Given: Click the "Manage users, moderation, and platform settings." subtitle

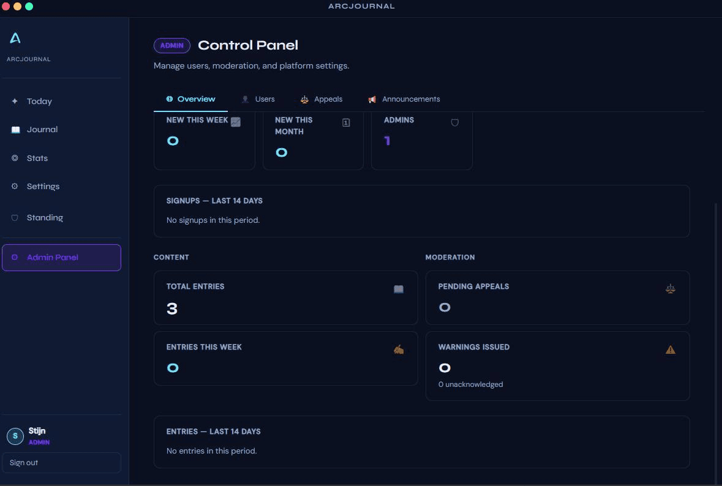Looking at the screenshot, I should coord(252,66).
